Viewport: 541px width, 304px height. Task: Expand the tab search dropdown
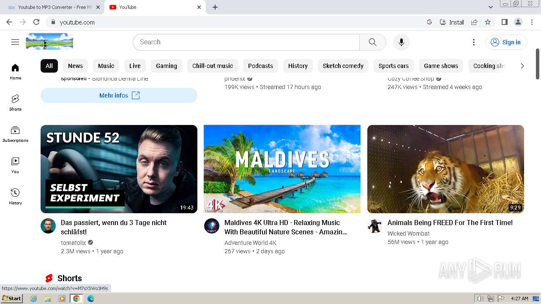(x=491, y=7)
